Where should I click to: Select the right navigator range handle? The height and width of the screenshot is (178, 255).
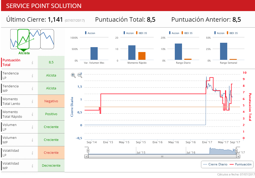(236, 151)
